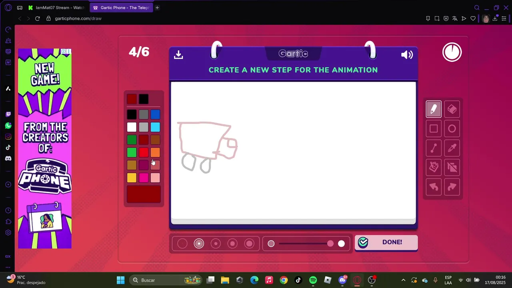
Task: Undo the last stroke
Action: [434, 187]
